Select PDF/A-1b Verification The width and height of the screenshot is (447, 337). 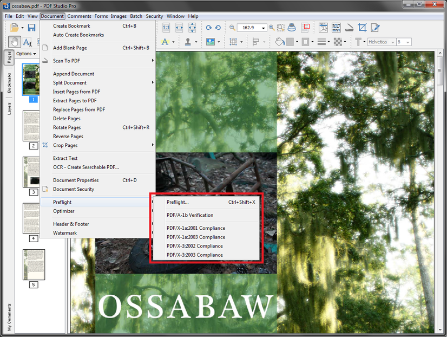pyautogui.click(x=206, y=215)
